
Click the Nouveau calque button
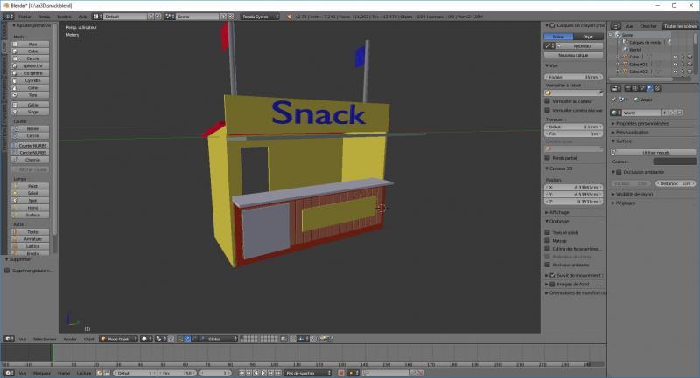click(x=572, y=55)
